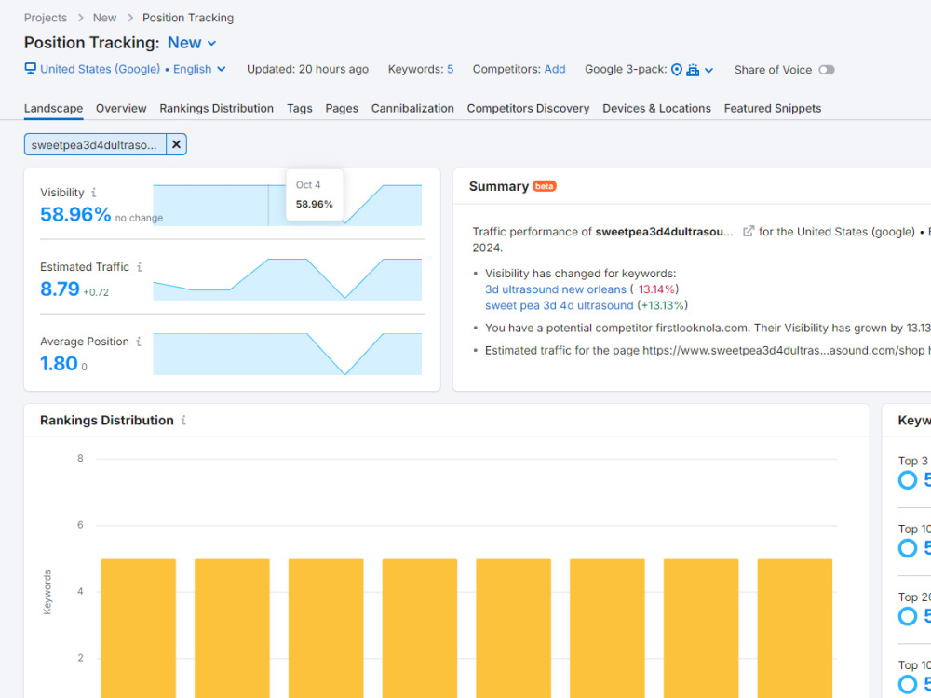The height and width of the screenshot is (698, 931).
Task: Switch to the Overview tab
Action: pos(121,109)
